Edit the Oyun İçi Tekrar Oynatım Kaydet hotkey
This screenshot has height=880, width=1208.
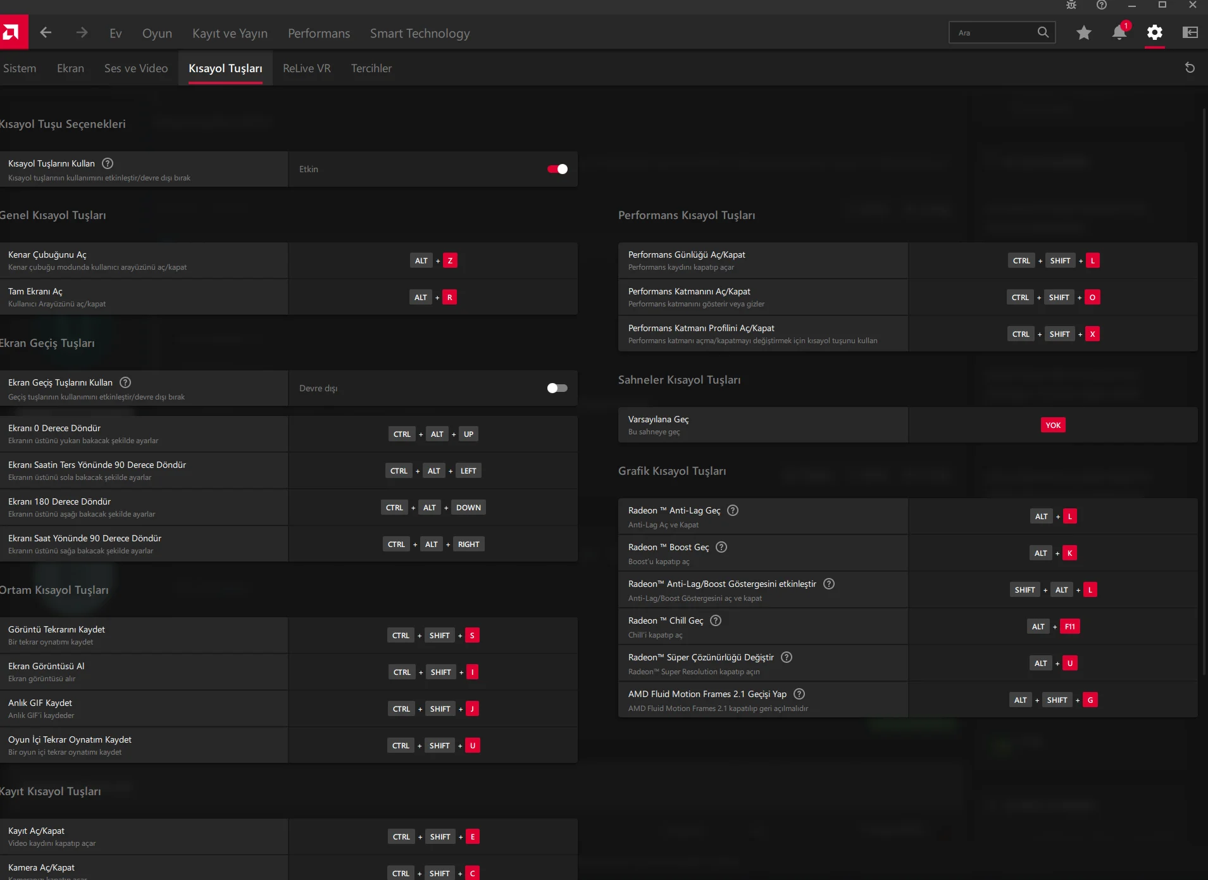pyautogui.click(x=433, y=746)
